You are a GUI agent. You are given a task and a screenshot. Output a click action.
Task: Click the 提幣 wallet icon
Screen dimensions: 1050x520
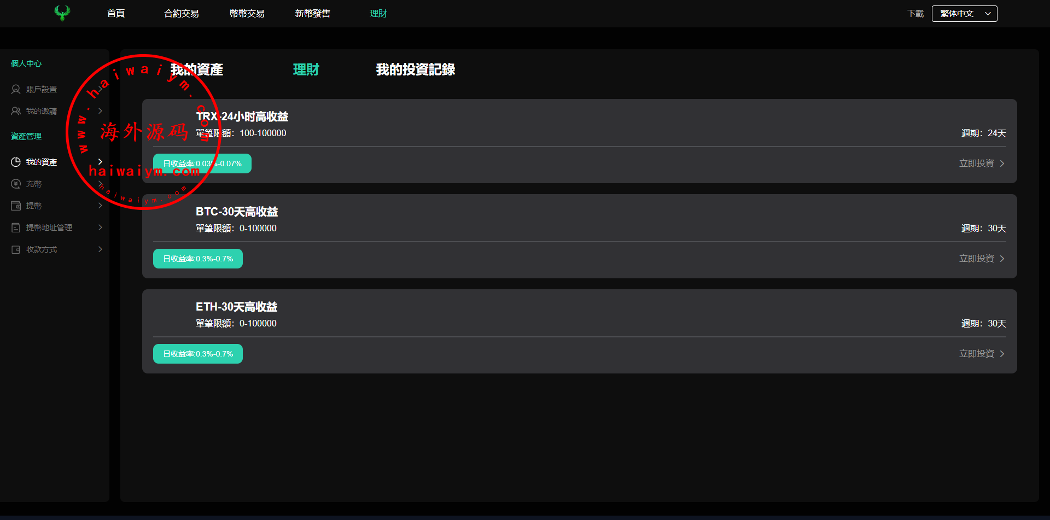click(16, 206)
